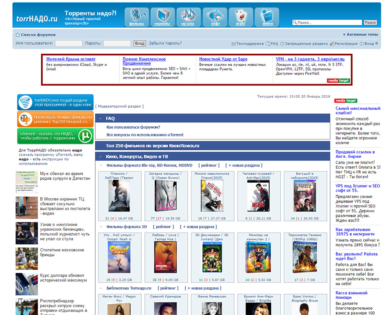Open the Бегущий в лабиринте poster
Viewport: 390px width, 315px height.
point(305,196)
